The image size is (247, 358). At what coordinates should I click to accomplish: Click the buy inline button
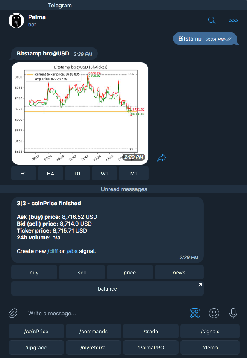[x=34, y=272]
